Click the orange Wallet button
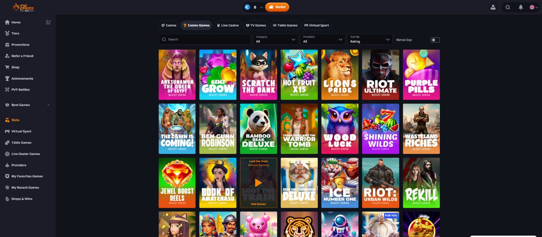 click(x=277, y=7)
